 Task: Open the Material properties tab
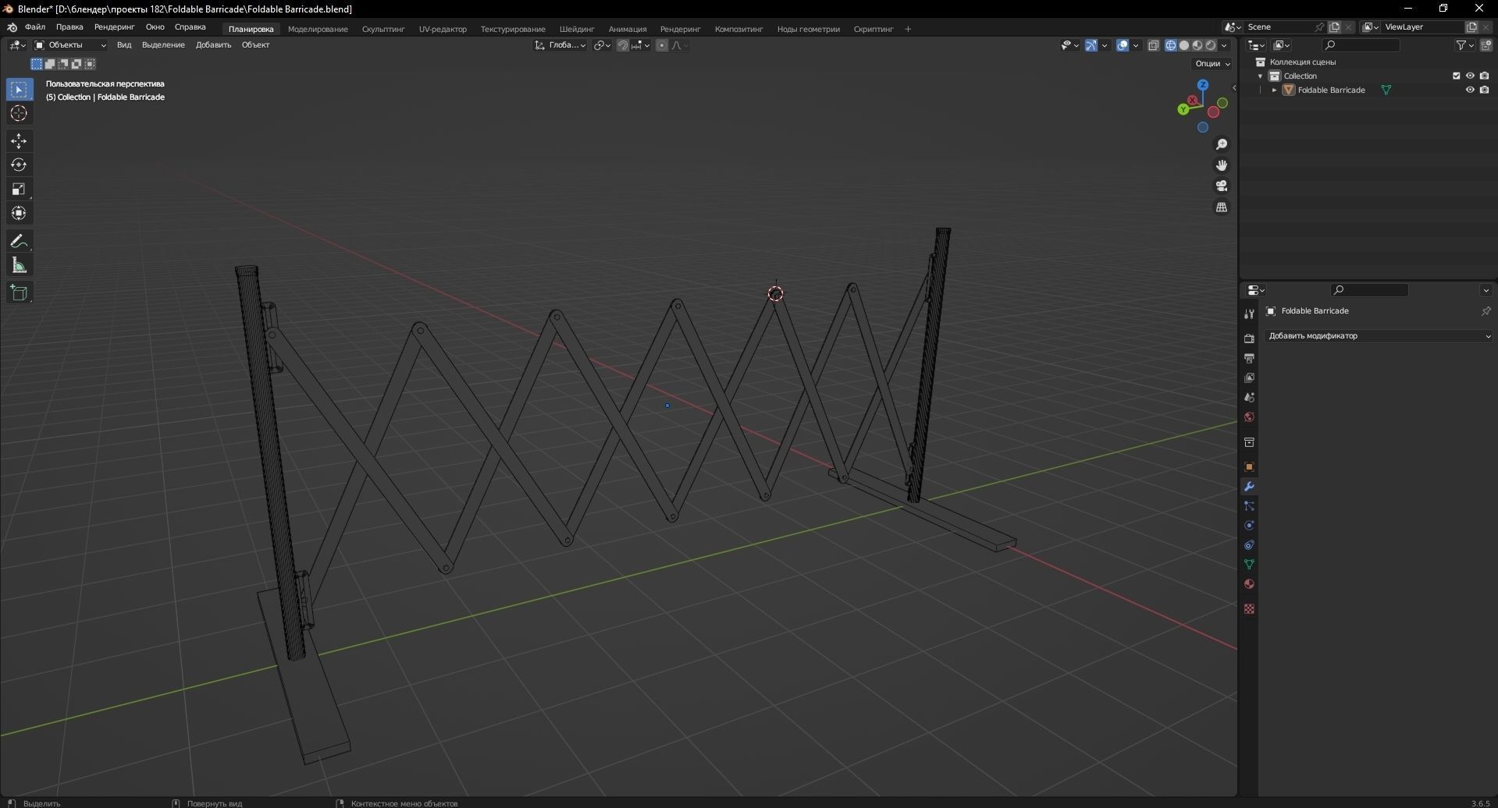click(x=1249, y=584)
